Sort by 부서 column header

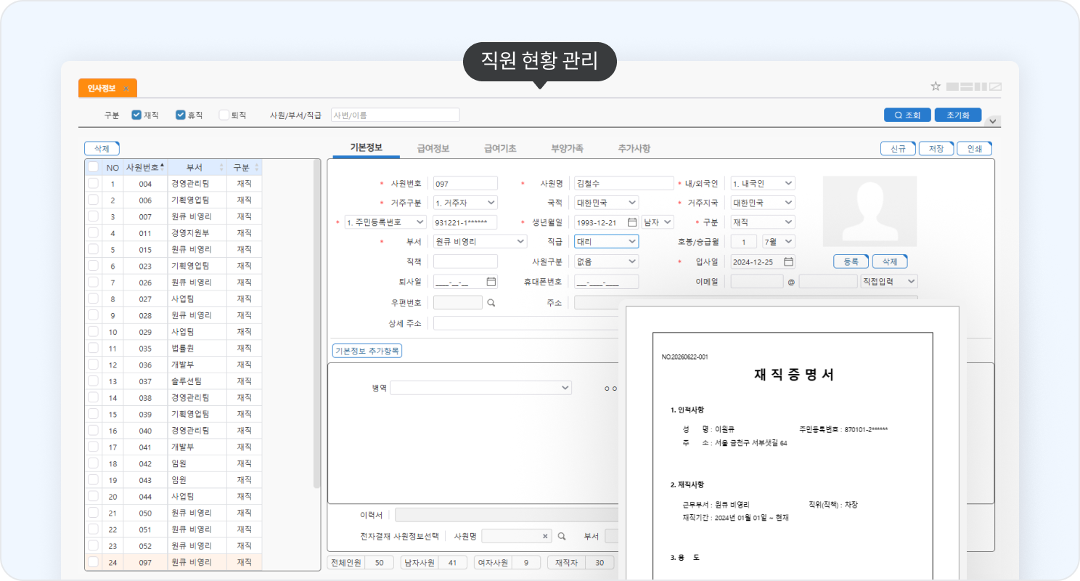(x=197, y=167)
